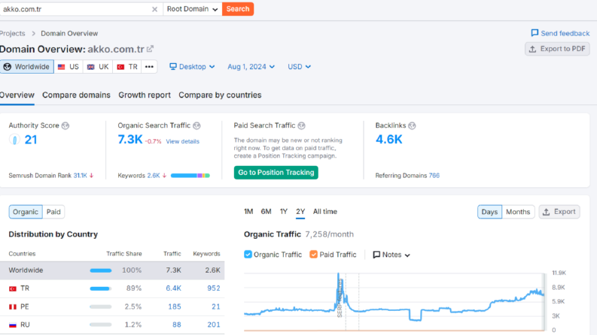Select the TR database
597x335 pixels.
pos(127,67)
